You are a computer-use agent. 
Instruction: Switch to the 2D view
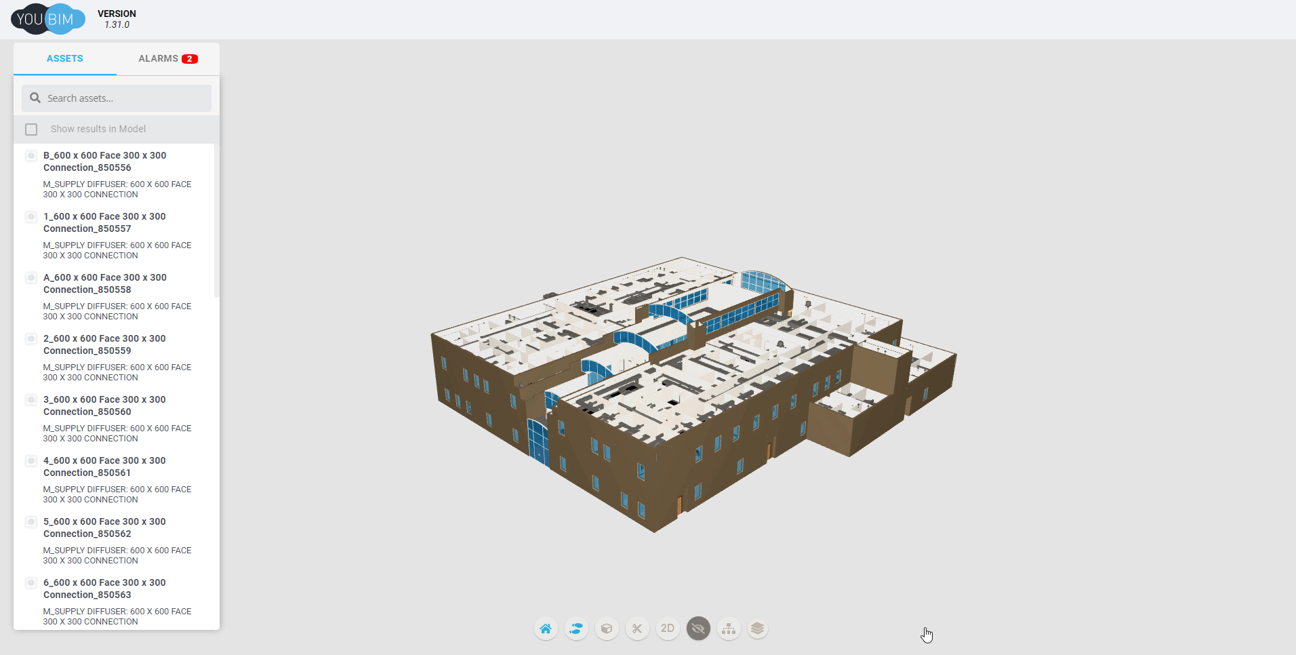[668, 629]
